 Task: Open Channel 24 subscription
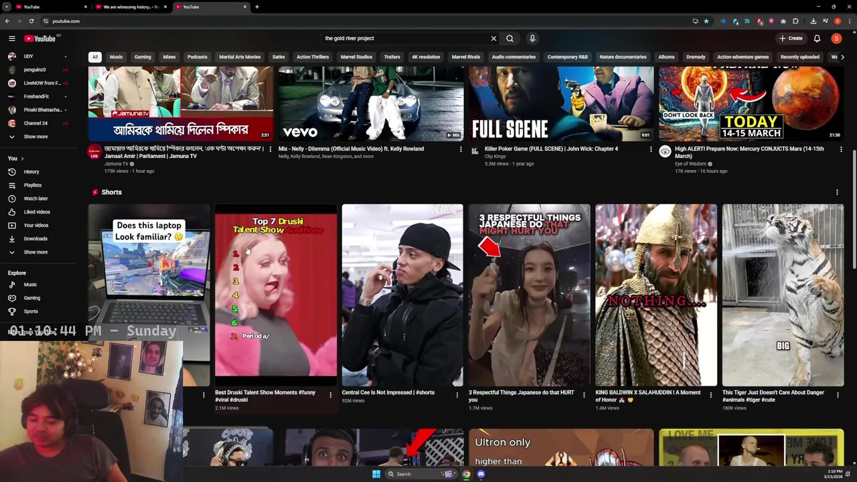point(35,123)
